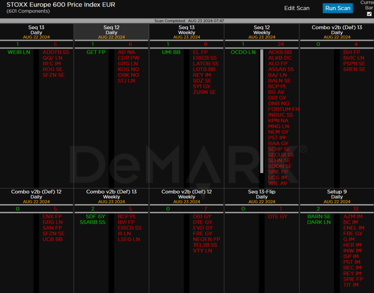Image resolution: width=374 pixels, height=293 pixels.
Task: Open SECUB SS ticker
Action: (281, 155)
